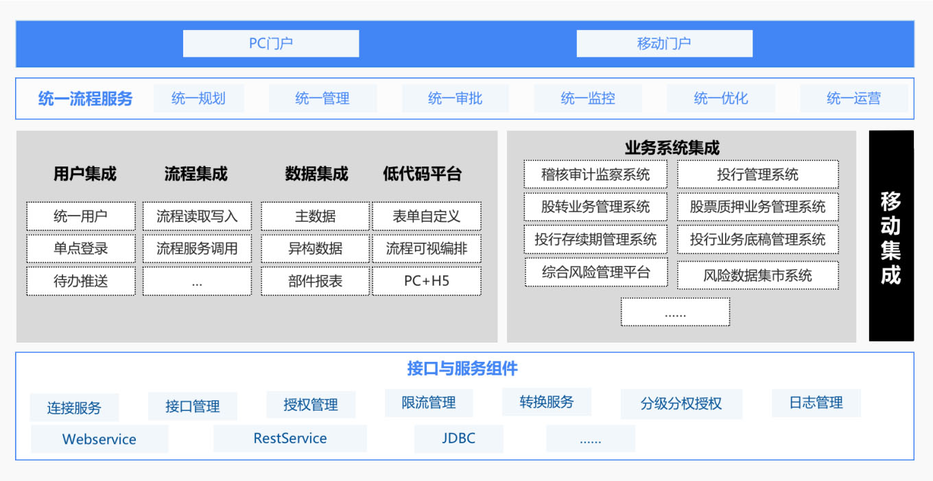This screenshot has width=933, height=481.
Task: Select the 接口管理 component
Action: click(193, 406)
